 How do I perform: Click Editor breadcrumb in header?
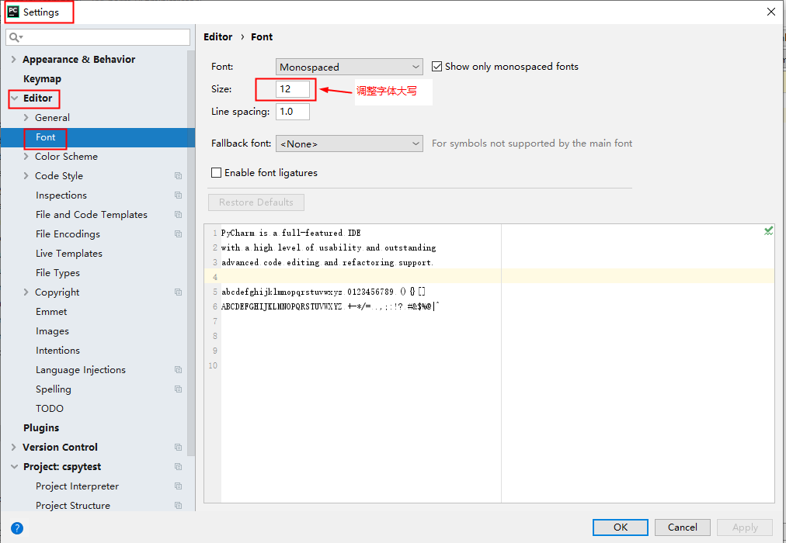(x=218, y=37)
